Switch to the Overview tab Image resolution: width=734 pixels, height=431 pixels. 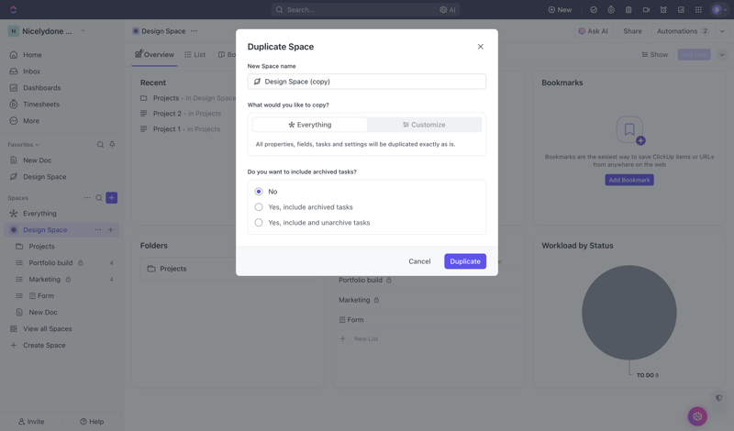[154, 55]
